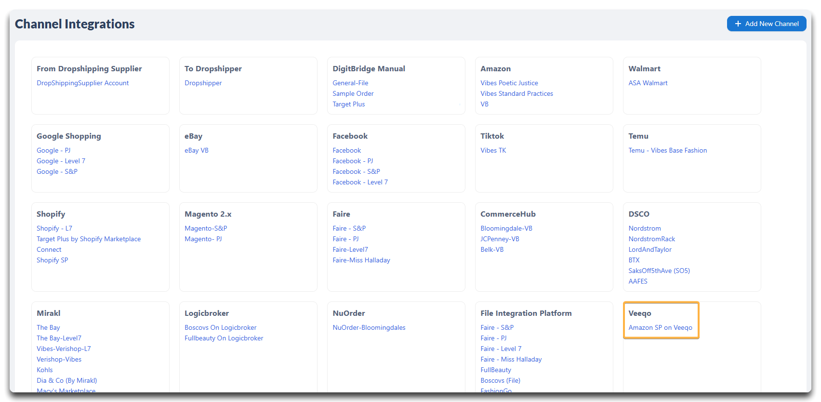Open ASA Walmart channel

click(648, 83)
